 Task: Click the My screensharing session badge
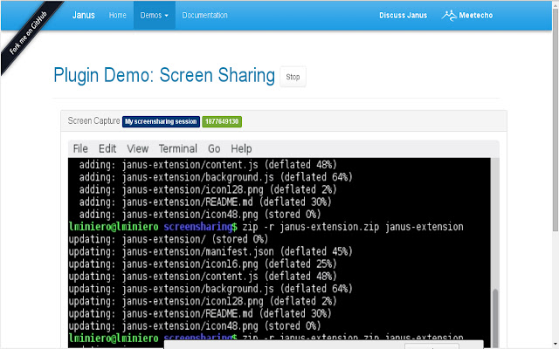161,121
